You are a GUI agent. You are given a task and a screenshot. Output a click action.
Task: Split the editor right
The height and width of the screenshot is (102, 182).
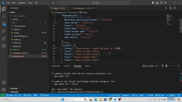(x=174, y=8)
